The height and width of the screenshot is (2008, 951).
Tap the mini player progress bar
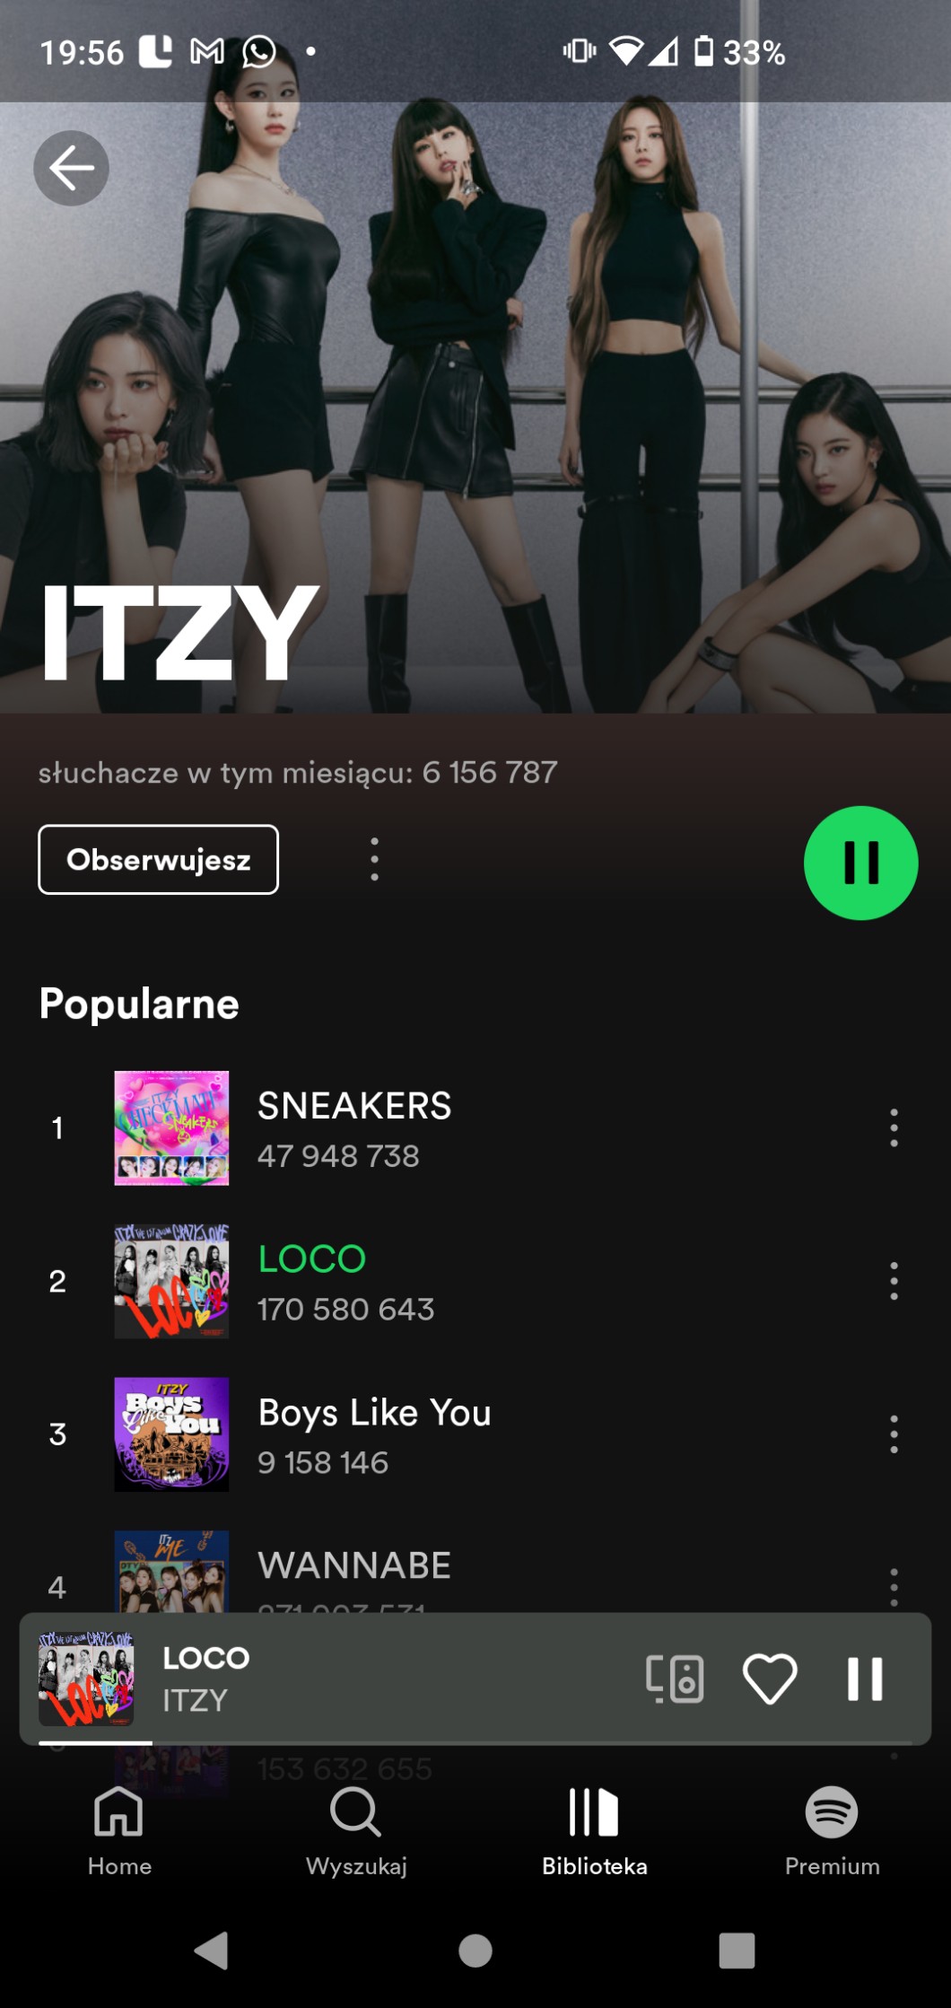(475, 1742)
